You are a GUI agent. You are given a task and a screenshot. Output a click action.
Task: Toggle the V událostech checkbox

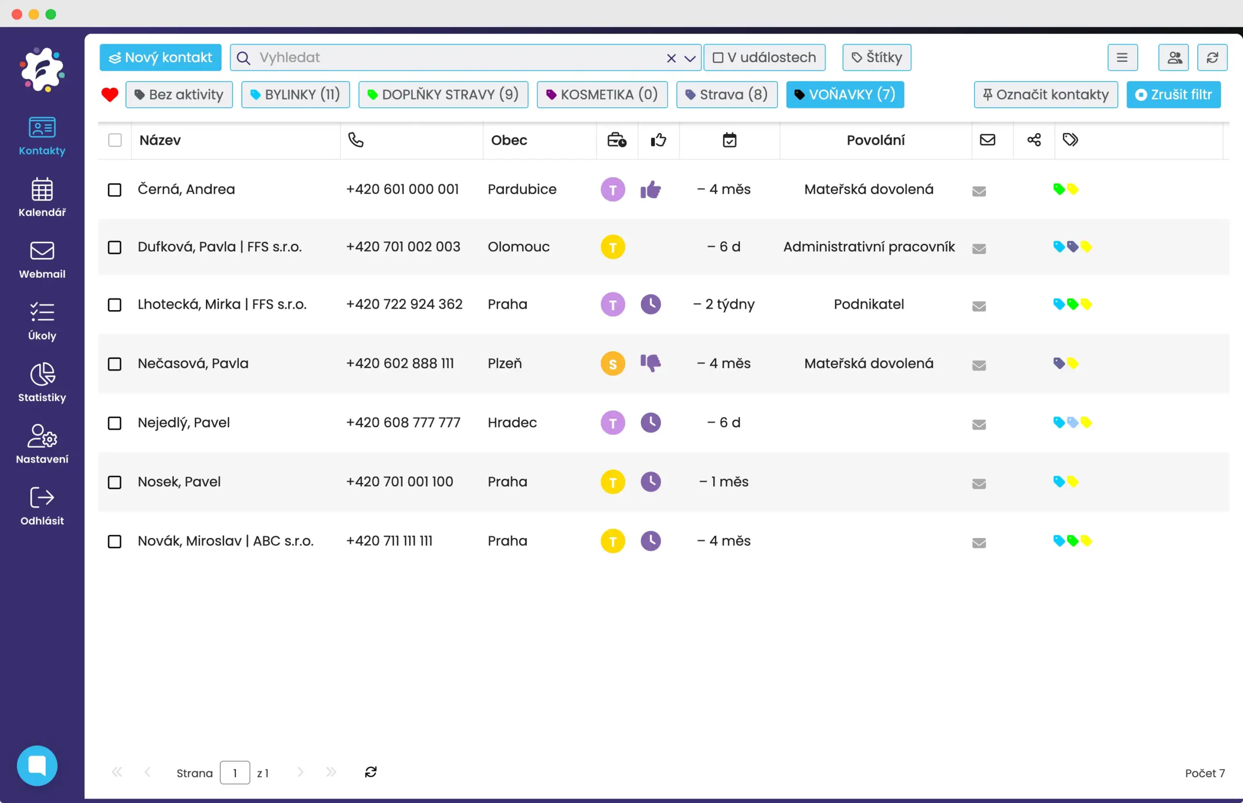click(x=718, y=57)
